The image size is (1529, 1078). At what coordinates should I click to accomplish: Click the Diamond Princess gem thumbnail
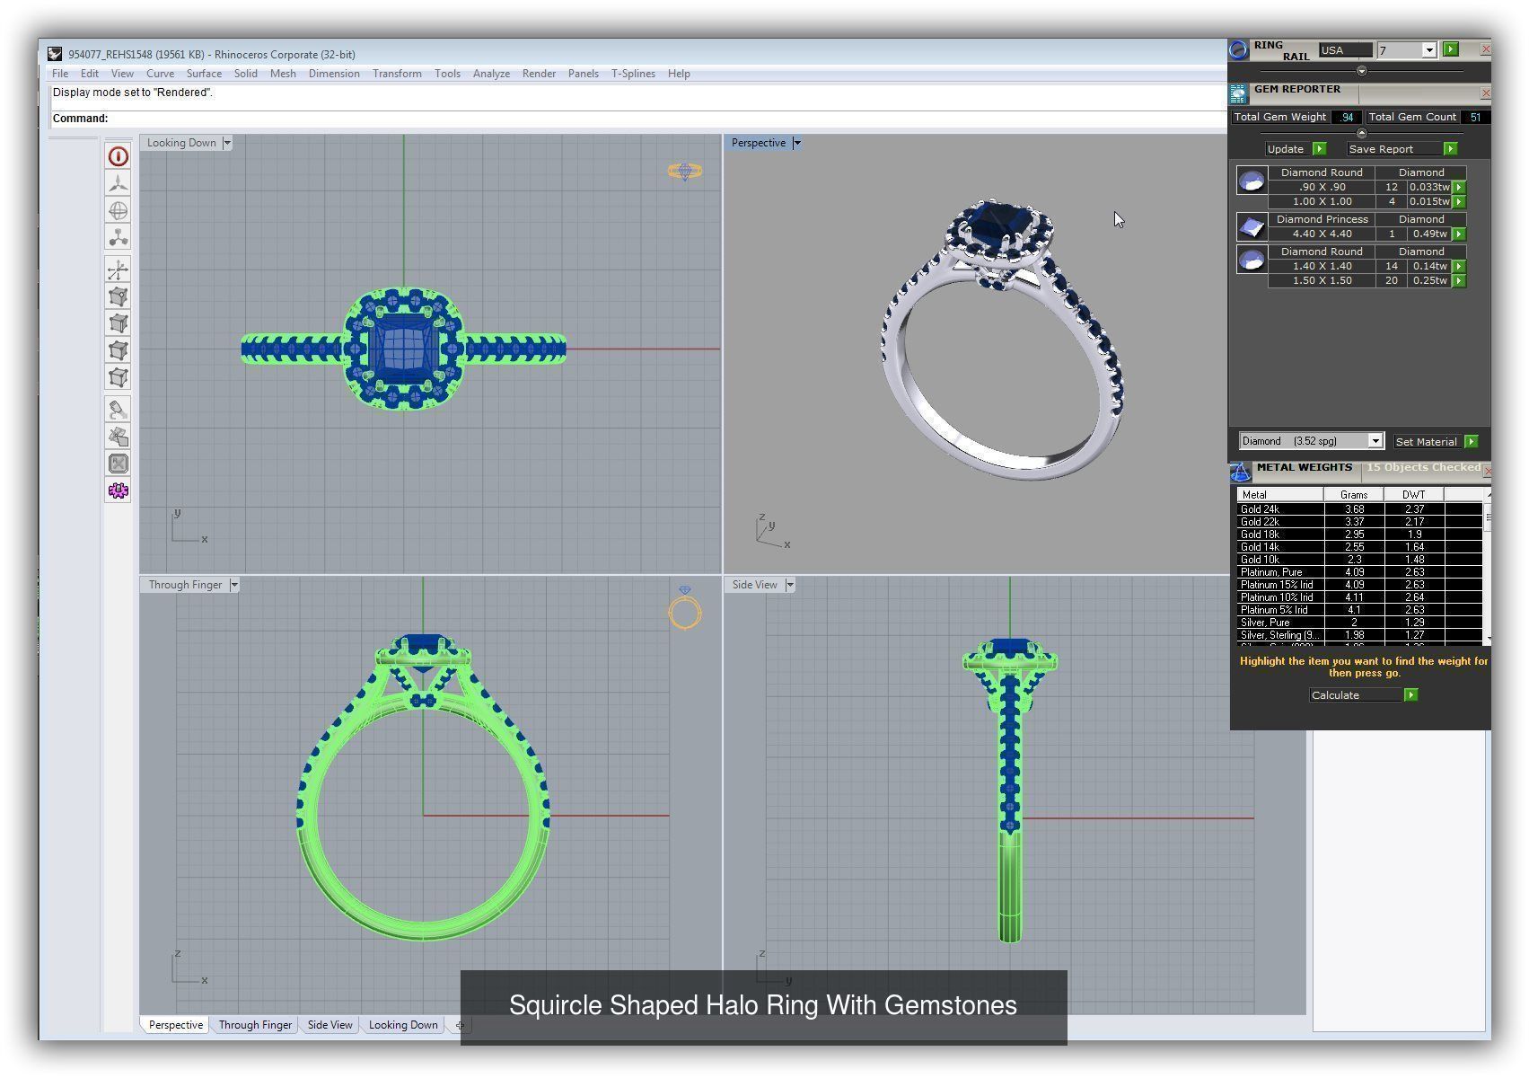(x=1252, y=227)
